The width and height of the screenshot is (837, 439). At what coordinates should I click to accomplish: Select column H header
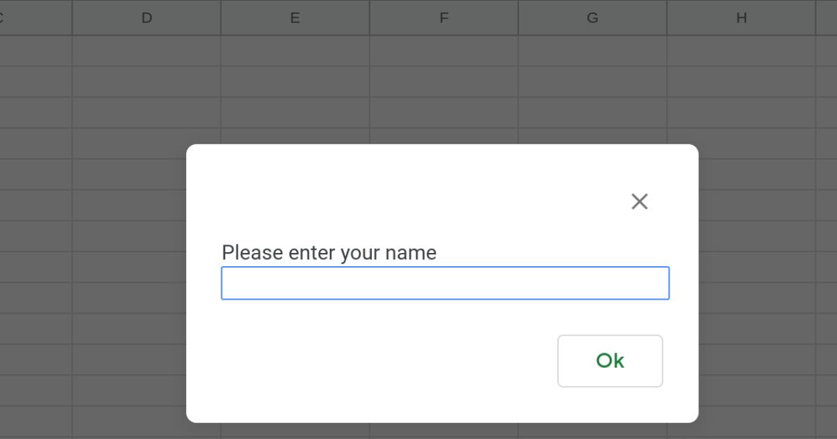pyautogui.click(x=741, y=18)
